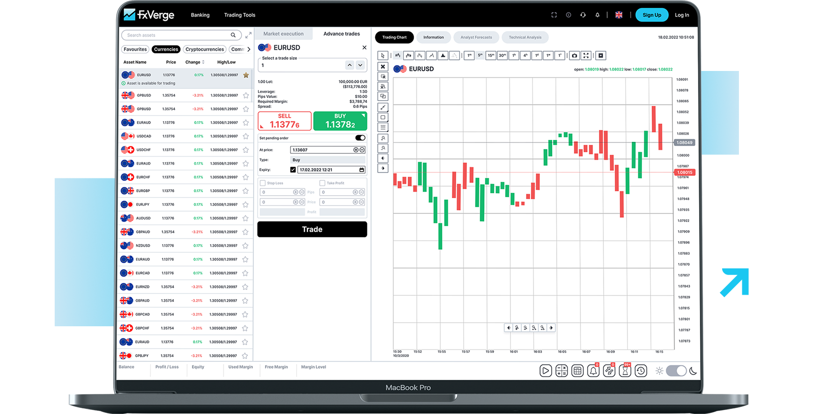Image resolution: width=835 pixels, height=414 pixels.
Task: Open the notifications bell in bottom toolbar
Action: pos(593,371)
